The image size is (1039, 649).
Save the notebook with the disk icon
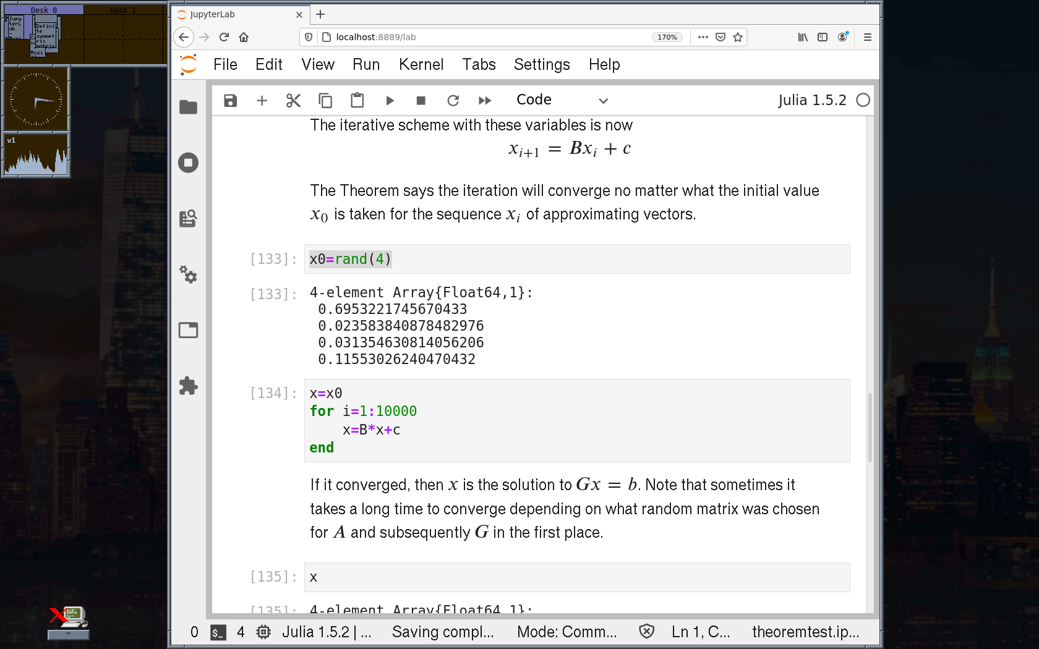pos(230,101)
